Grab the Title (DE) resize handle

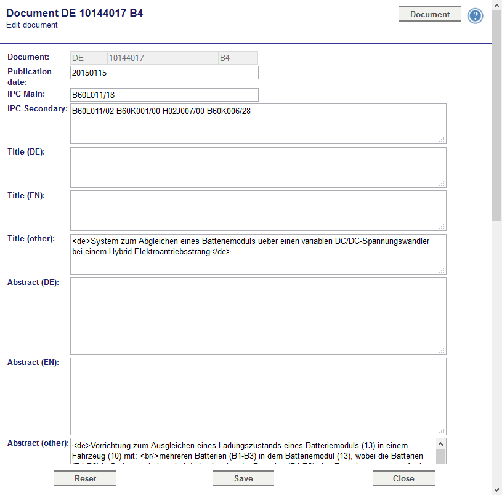pyautogui.click(x=442, y=183)
